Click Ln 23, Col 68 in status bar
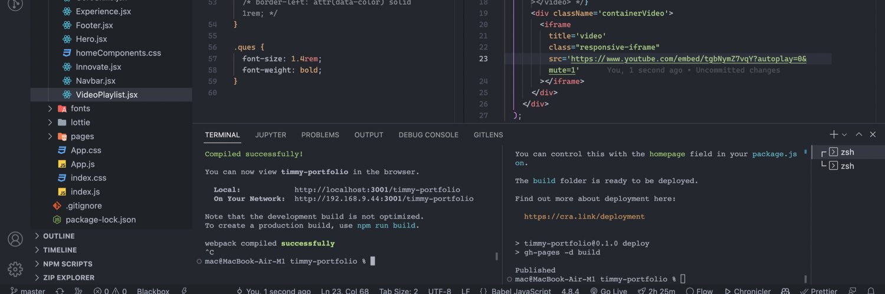 pyautogui.click(x=345, y=291)
